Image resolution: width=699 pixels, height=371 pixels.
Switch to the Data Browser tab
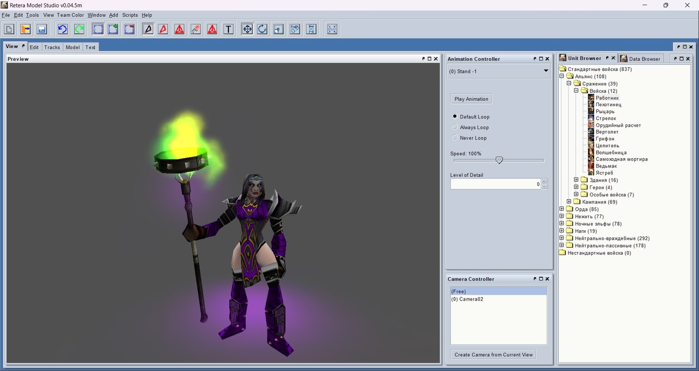[641, 58]
